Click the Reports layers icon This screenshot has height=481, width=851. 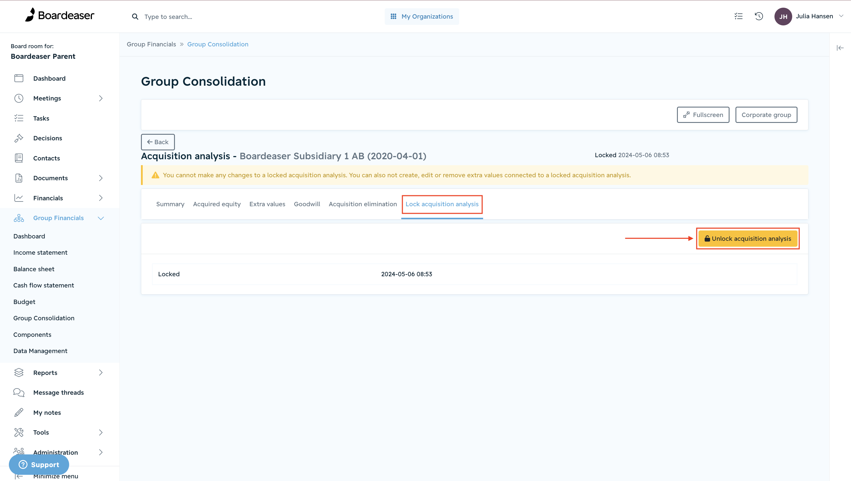[19, 373]
